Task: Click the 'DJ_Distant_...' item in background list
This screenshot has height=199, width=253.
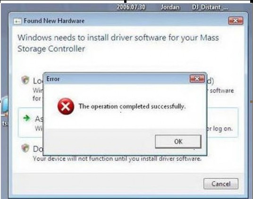Action: [x=210, y=7]
